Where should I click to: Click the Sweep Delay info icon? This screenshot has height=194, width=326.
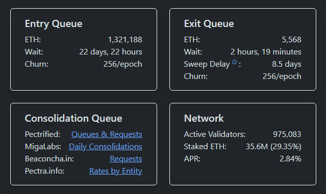[x=234, y=62]
